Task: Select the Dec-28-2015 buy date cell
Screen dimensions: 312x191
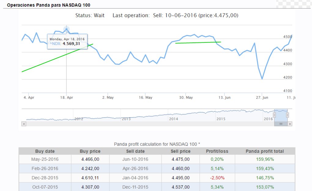Action: point(45,178)
